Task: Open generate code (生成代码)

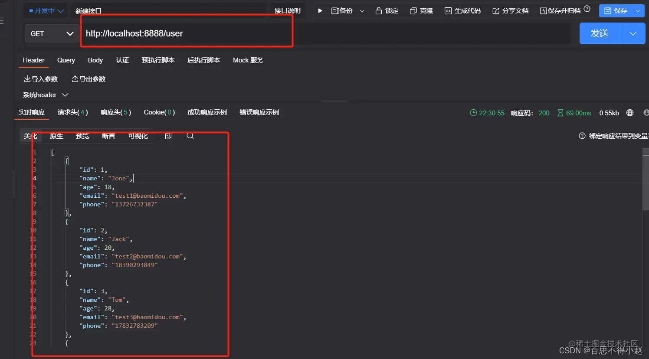Action: [x=462, y=11]
